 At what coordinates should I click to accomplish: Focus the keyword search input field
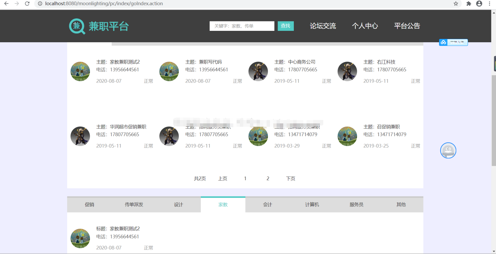[x=242, y=26]
